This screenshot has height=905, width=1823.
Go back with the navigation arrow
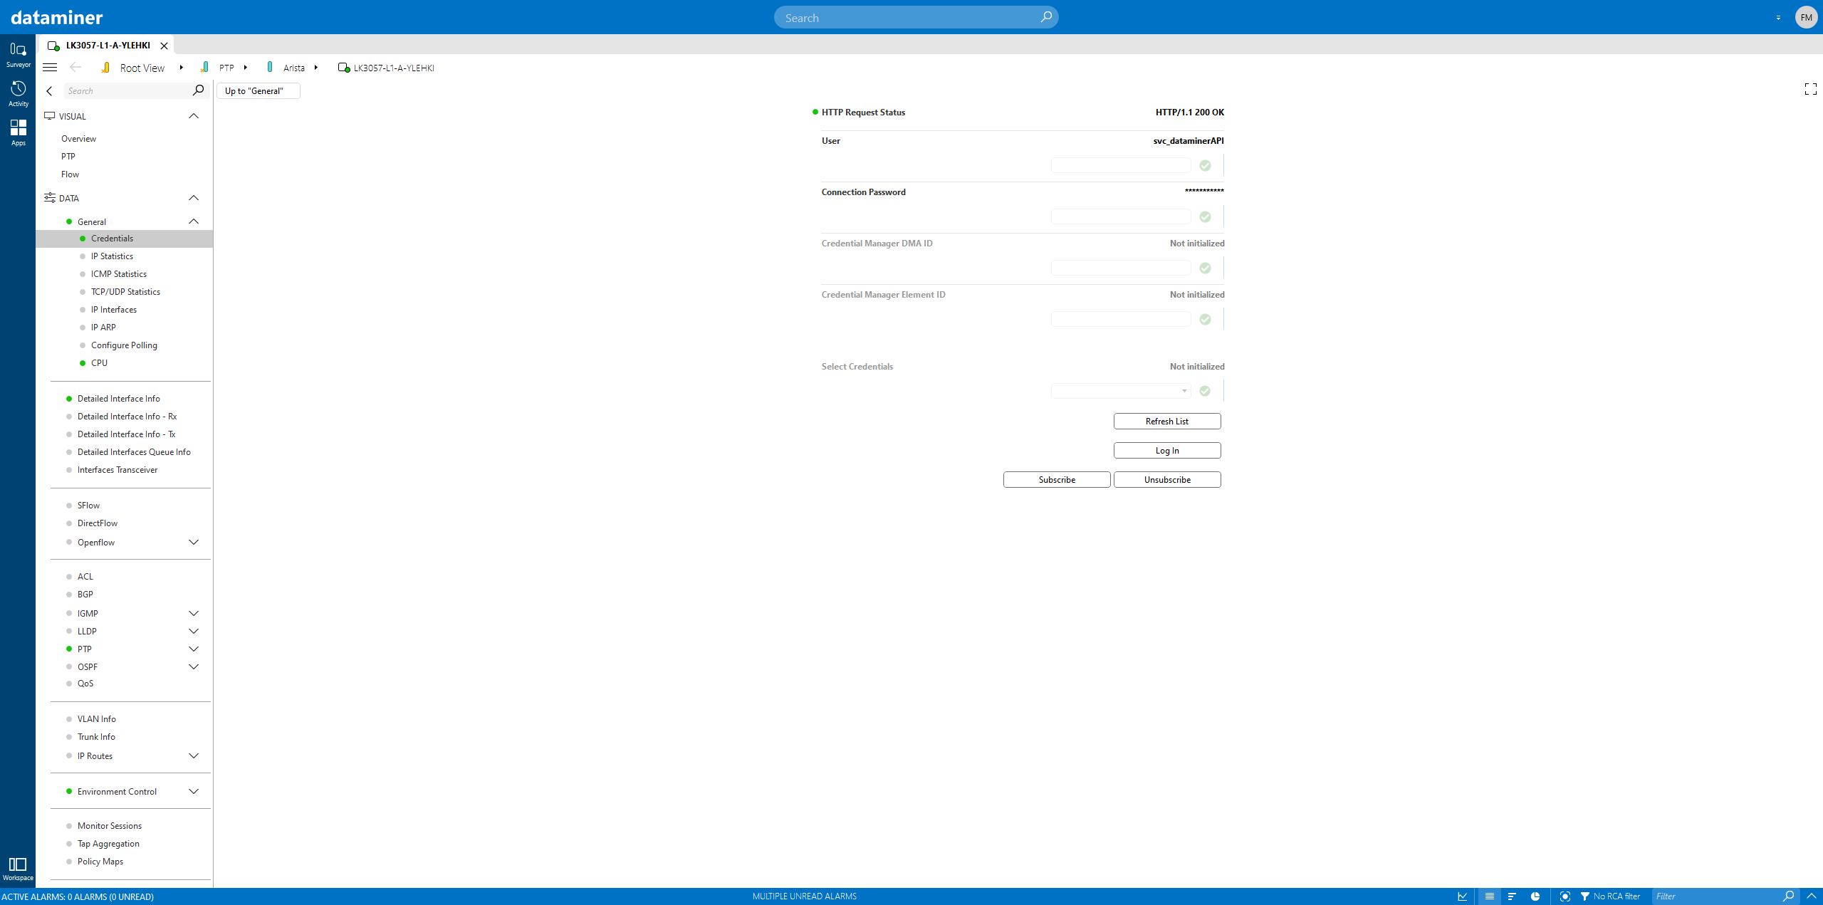click(x=75, y=68)
